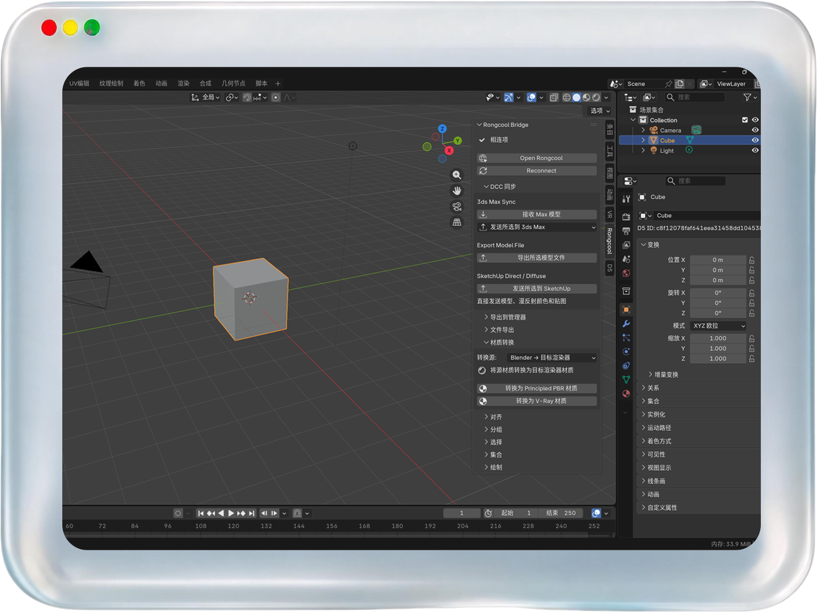Switch the orthographic/perspective grid icon

456,222
